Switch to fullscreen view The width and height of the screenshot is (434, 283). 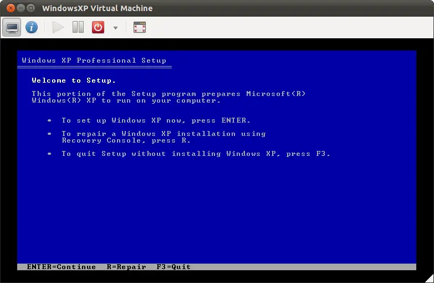(140, 27)
